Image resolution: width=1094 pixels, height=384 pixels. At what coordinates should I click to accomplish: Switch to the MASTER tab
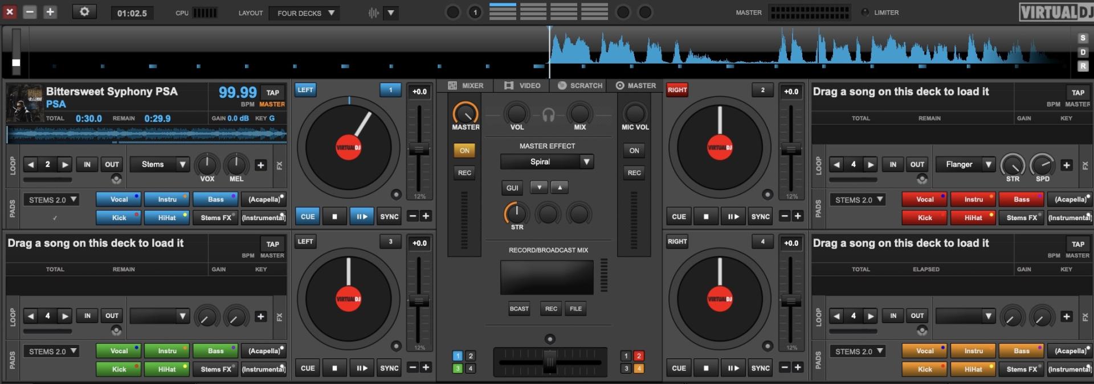click(636, 85)
